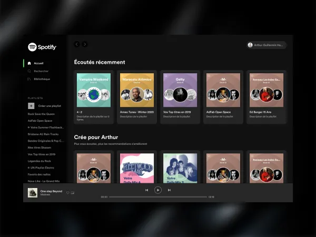Viewport: 316px width, 237px height.
Task: Open Rock Save the Queen playlist
Action: click(41, 114)
